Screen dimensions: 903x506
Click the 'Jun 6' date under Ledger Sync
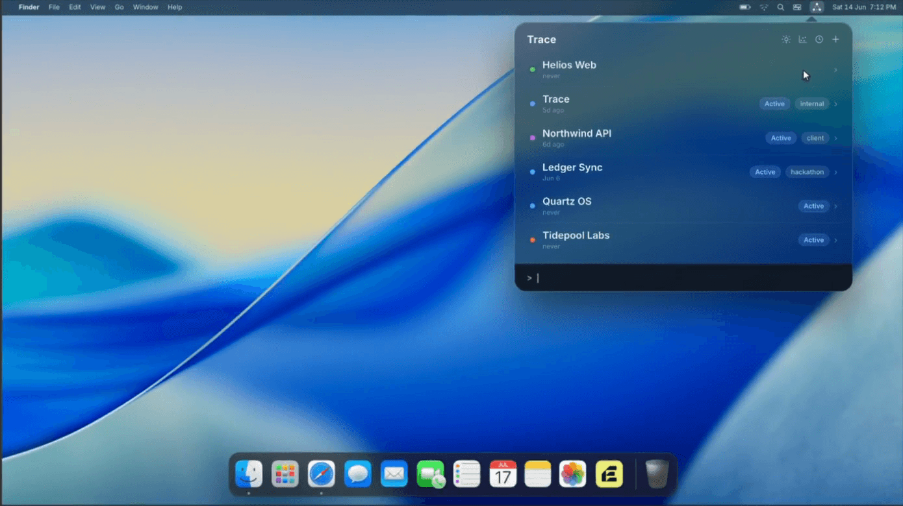(551, 178)
